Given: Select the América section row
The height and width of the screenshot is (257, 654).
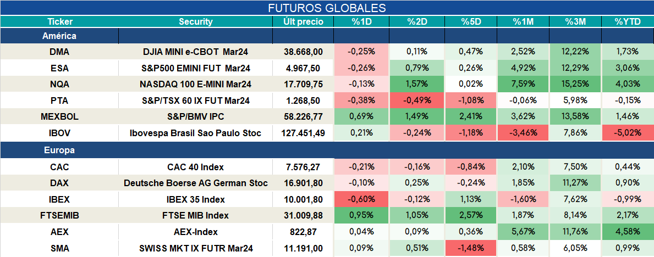Looking at the screenshot, I should (327, 36).
